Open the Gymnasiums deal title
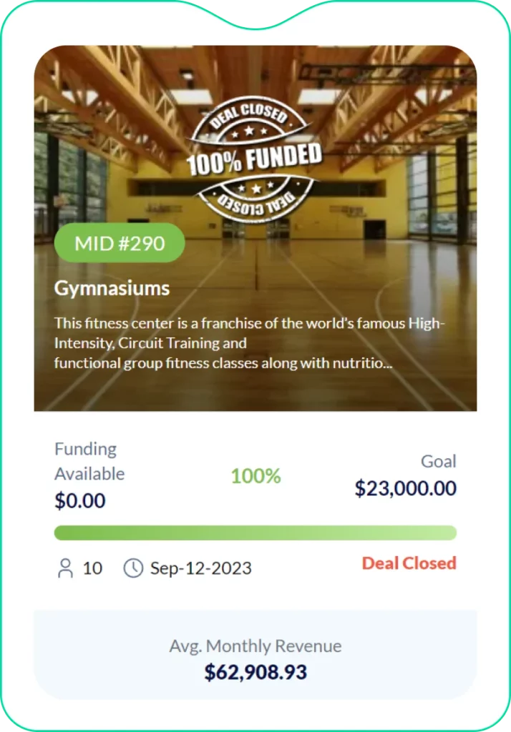 coord(112,288)
